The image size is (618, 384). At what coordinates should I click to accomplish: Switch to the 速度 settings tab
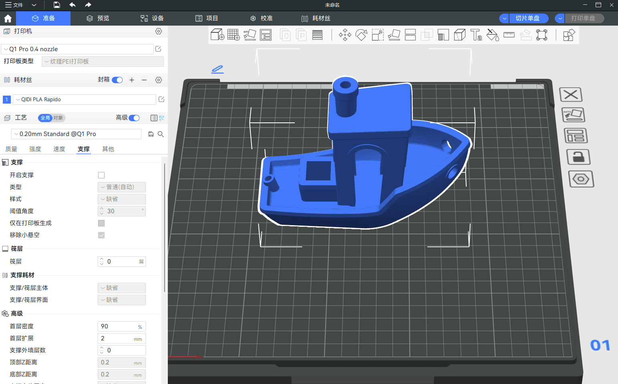point(59,149)
